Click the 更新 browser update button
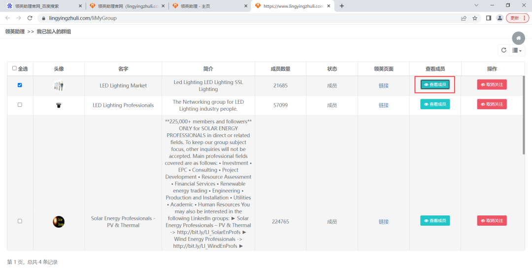Viewport: 532px width, 268px height. pyautogui.click(x=517, y=18)
